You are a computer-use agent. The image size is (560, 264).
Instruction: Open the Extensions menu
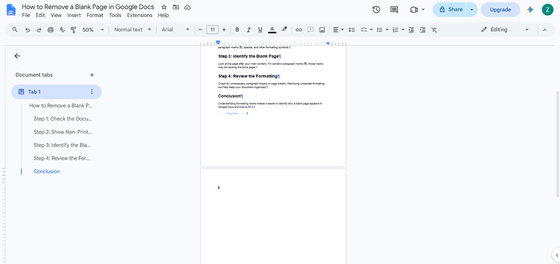point(140,15)
